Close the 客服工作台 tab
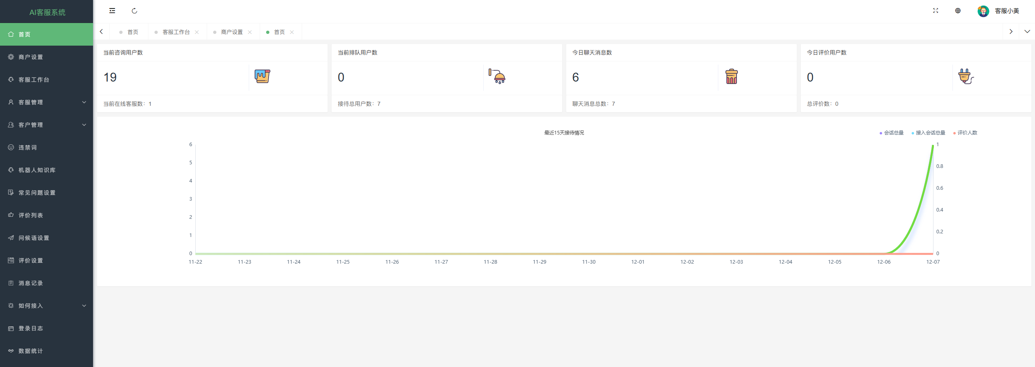The height and width of the screenshot is (367, 1035). point(197,32)
